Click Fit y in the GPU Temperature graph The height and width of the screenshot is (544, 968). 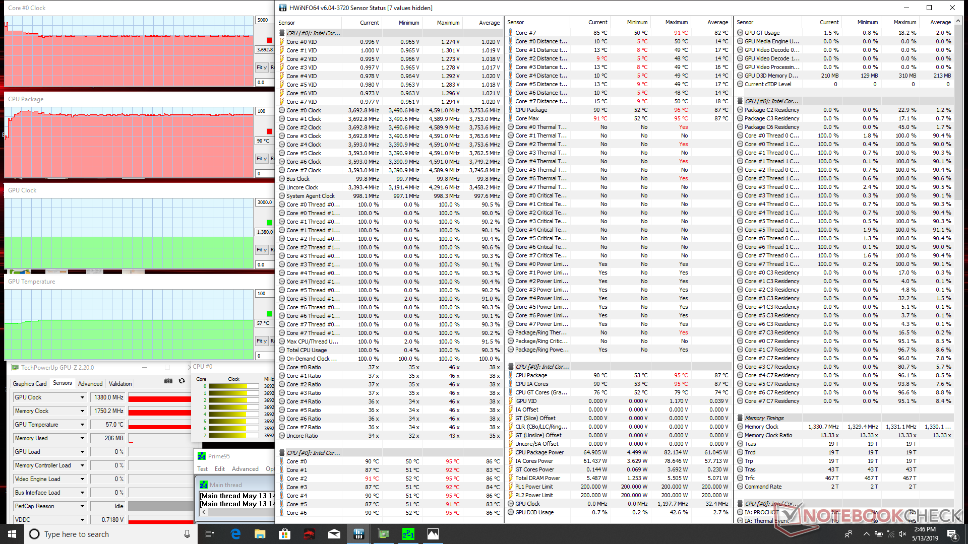(261, 341)
